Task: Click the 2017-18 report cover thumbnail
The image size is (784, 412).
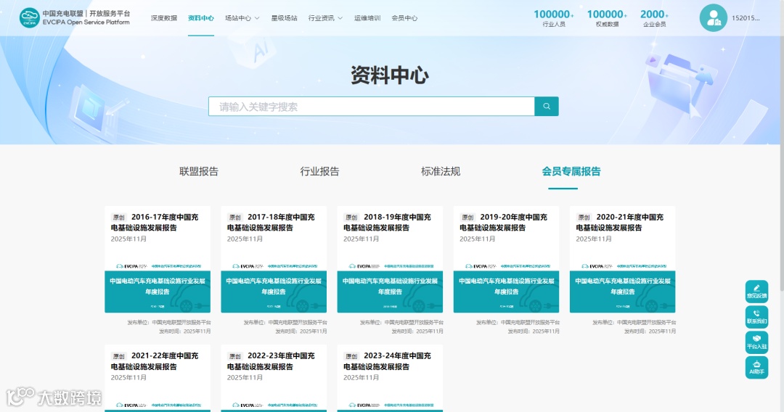Action: (x=274, y=288)
